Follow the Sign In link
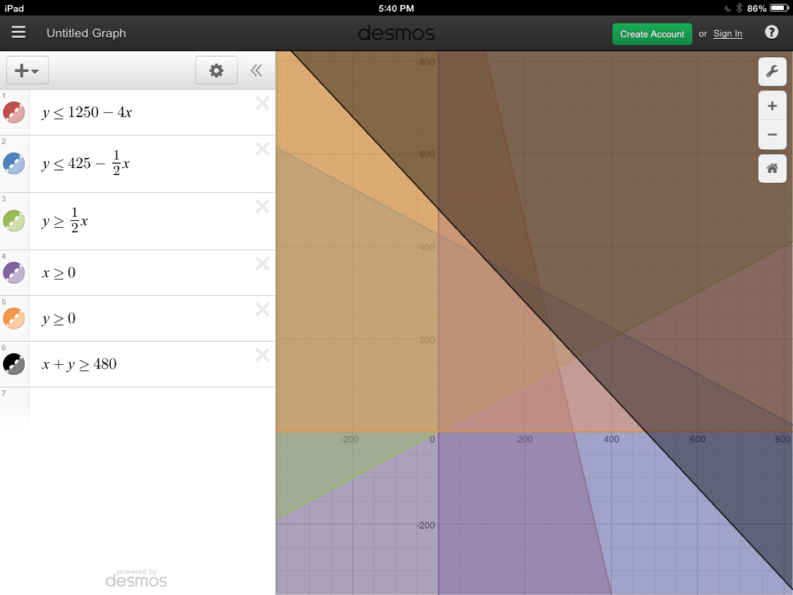The image size is (793, 595). [727, 34]
